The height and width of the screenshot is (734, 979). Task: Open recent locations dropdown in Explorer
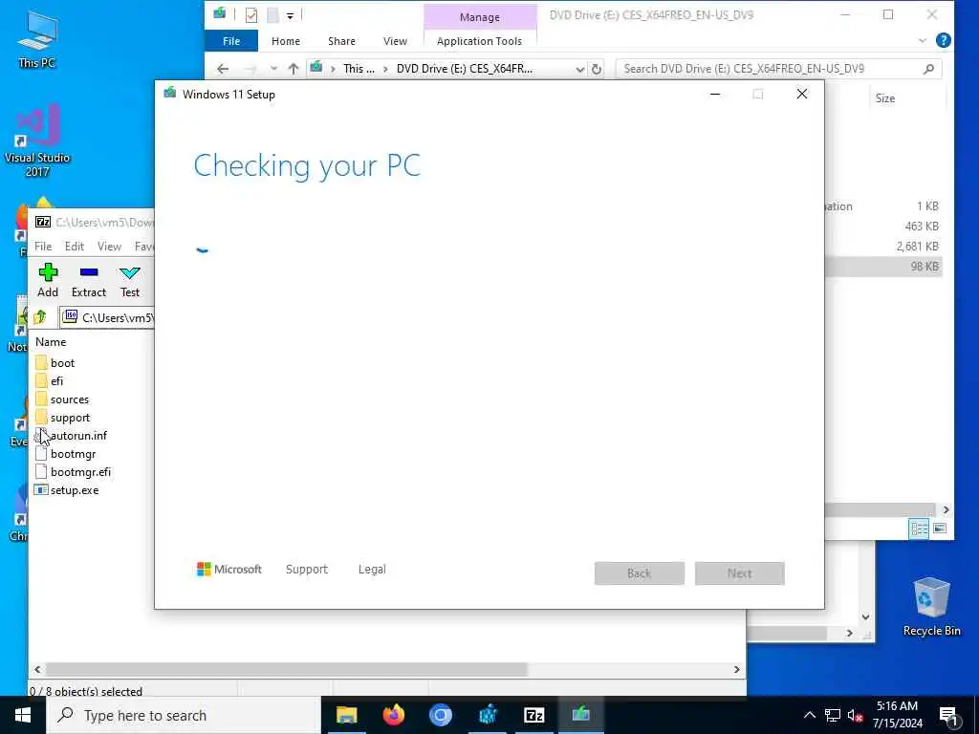(273, 69)
